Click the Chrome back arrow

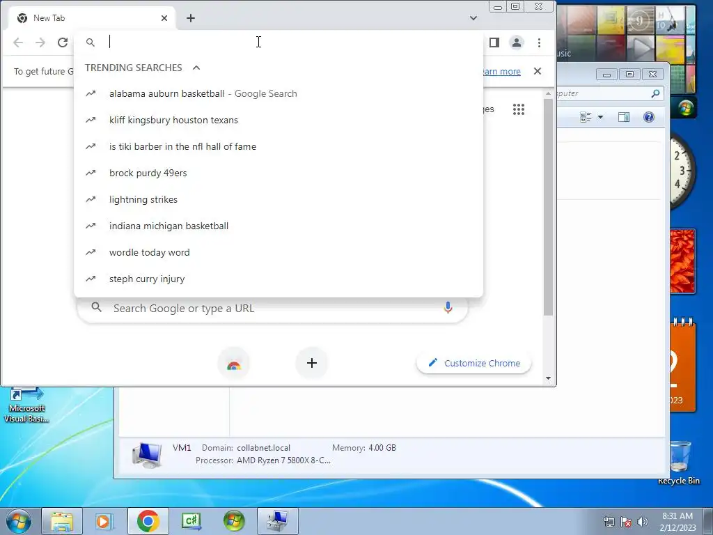(x=18, y=42)
